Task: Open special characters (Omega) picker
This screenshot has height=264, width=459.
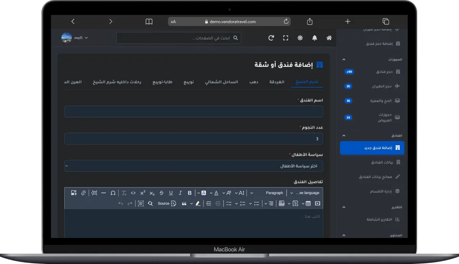Action: [113, 193]
